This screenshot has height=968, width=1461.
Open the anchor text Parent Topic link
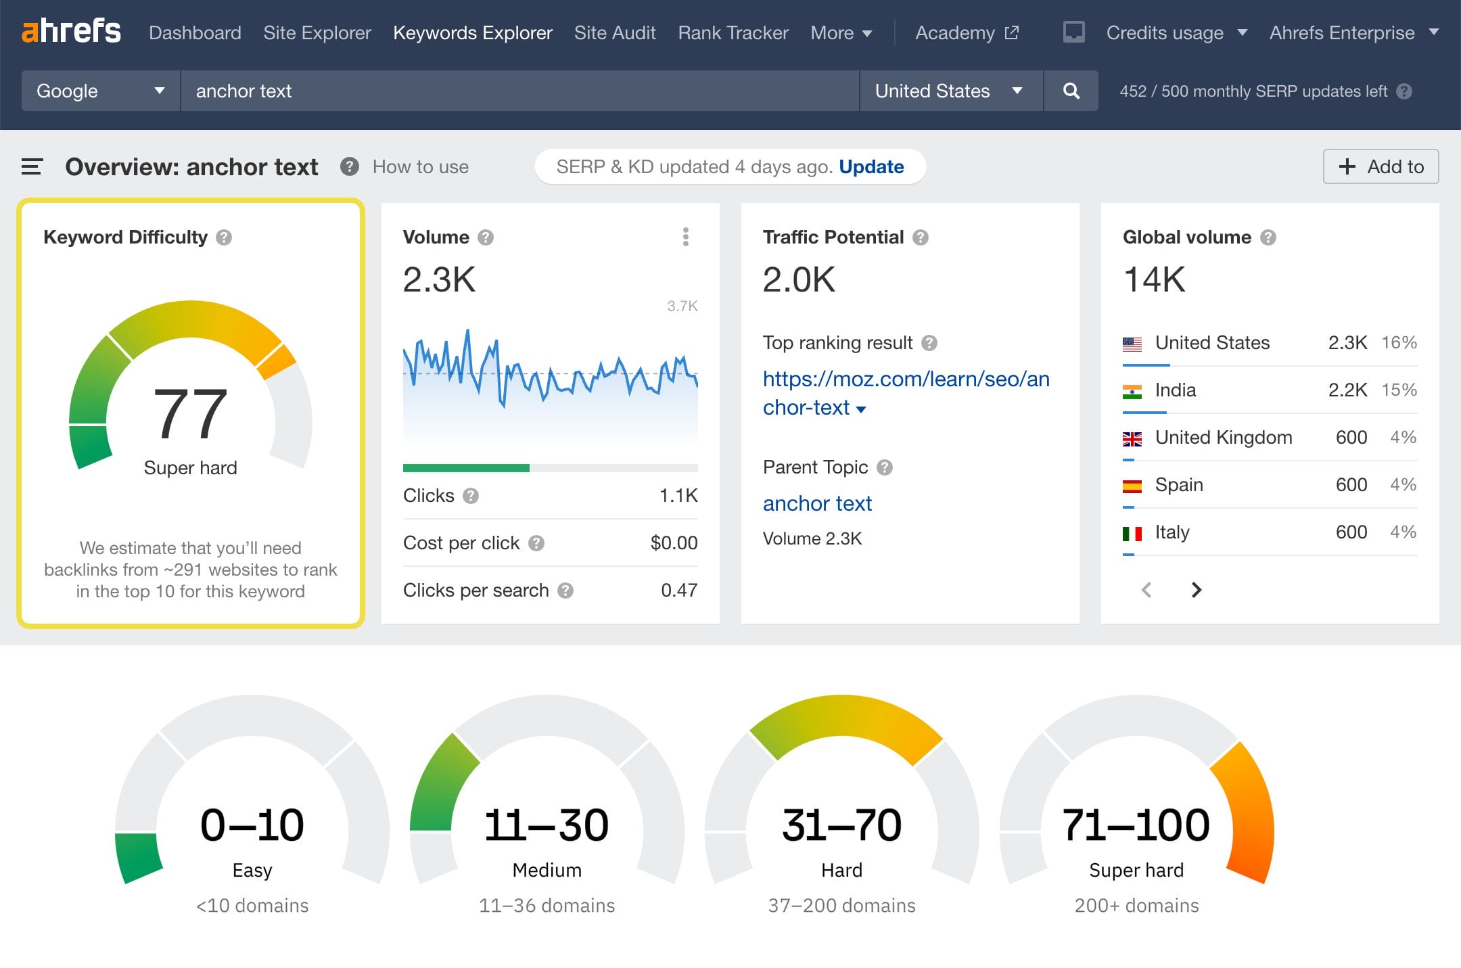tap(818, 503)
